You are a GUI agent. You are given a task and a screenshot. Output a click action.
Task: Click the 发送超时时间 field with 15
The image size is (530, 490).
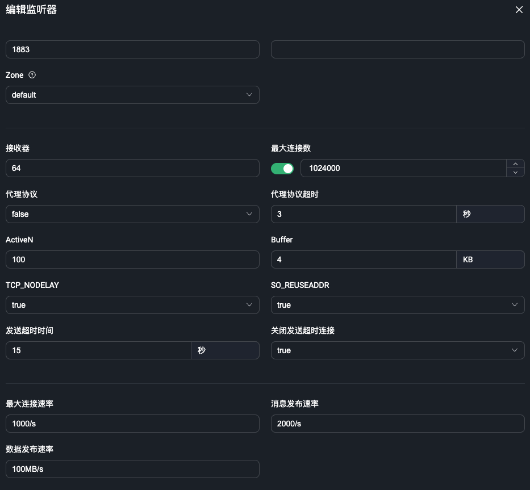coord(98,350)
